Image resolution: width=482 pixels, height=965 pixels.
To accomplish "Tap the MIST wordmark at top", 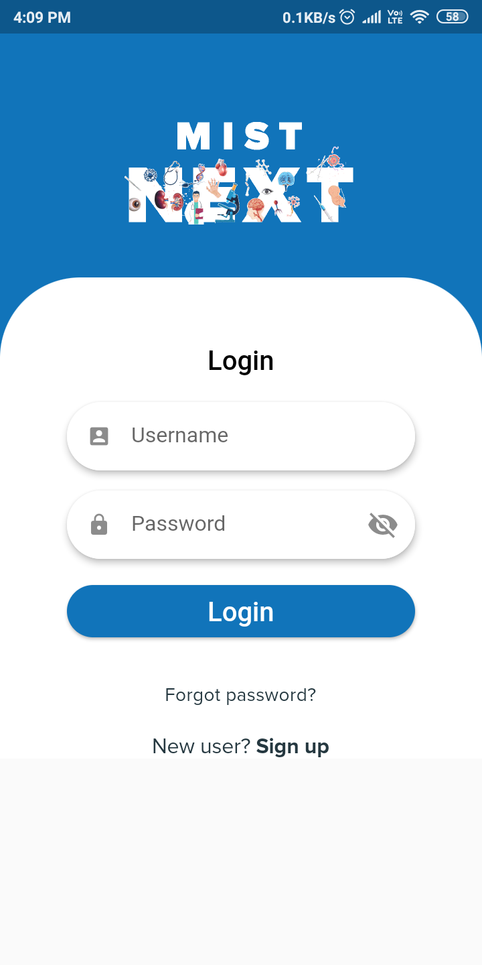I will (x=240, y=136).
